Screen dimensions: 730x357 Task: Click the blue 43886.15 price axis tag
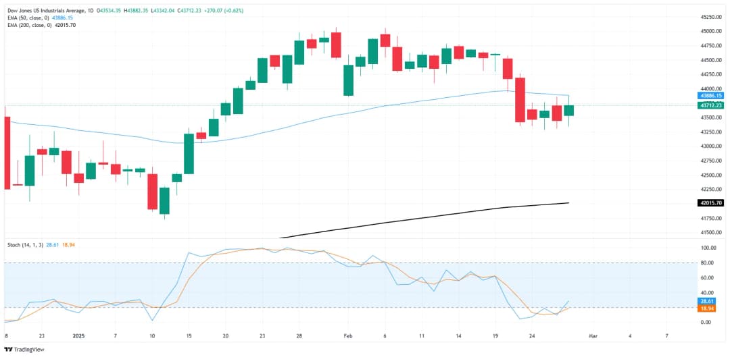point(711,97)
